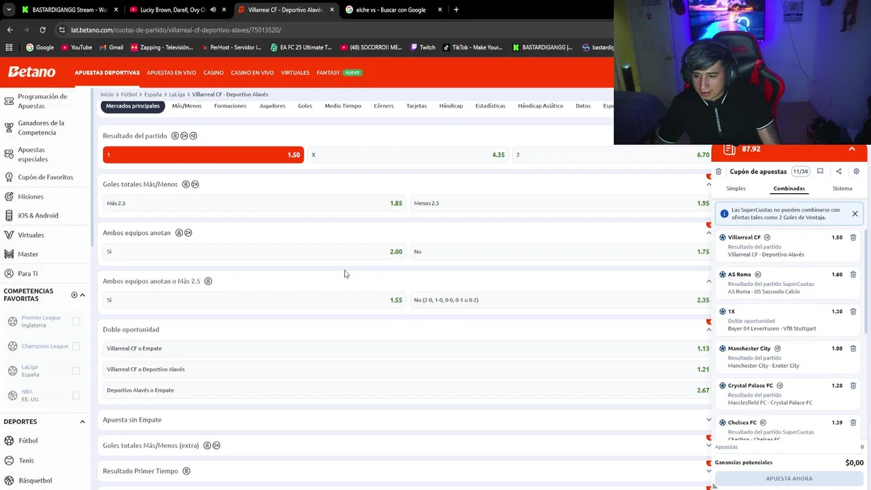Remove Manchester City bet from coupon

[853, 348]
